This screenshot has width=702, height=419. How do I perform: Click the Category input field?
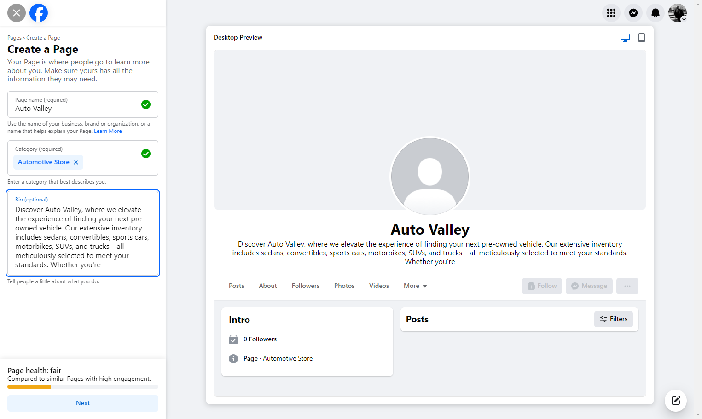pyautogui.click(x=83, y=158)
